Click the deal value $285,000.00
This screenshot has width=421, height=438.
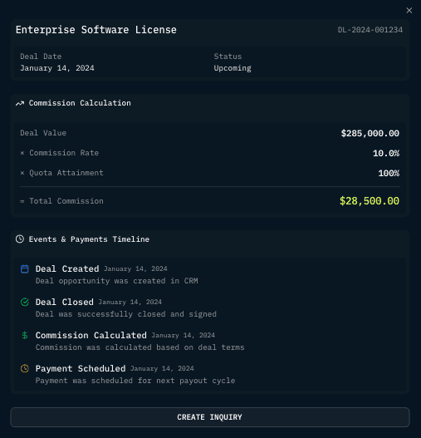point(370,133)
